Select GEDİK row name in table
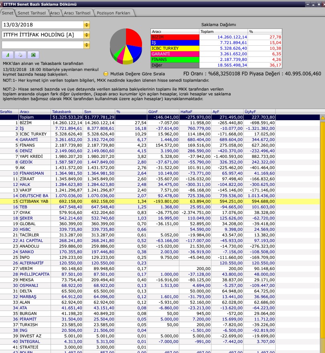 point(26,162)
